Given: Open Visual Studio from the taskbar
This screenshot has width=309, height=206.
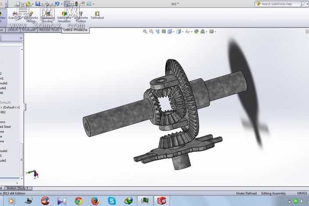Looking at the screenshot, I should pyautogui.click(x=62, y=201).
